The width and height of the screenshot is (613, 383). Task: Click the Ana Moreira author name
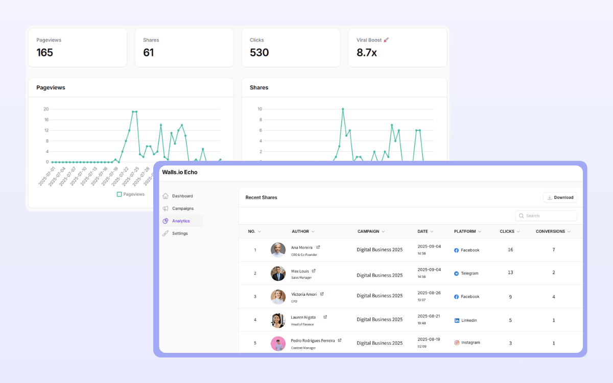[x=302, y=248]
